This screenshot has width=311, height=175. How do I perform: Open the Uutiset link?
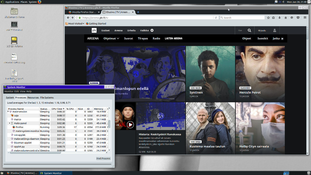tap(105, 30)
